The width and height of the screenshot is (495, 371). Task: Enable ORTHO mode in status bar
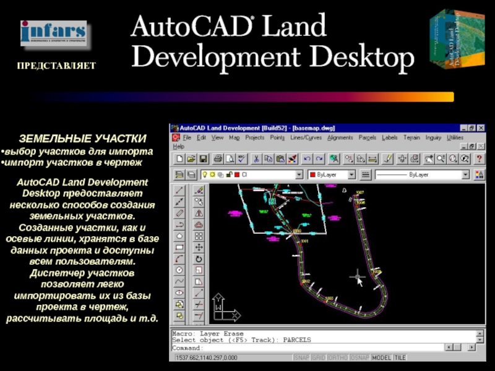[x=338, y=358]
